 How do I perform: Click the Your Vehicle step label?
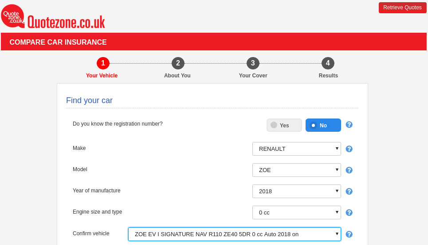[102, 76]
